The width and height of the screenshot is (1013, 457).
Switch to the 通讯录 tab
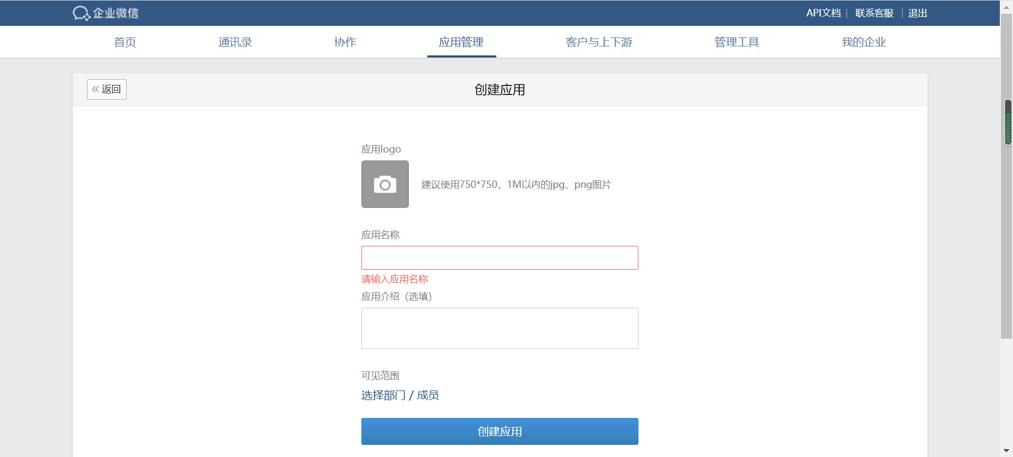tap(235, 42)
